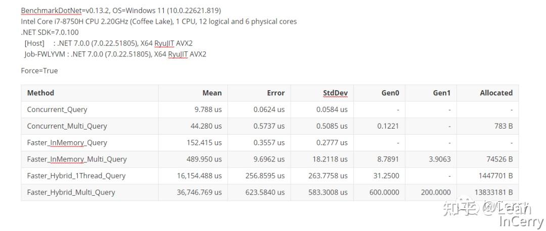This screenshot has height=231, width=546.
Task: Click the Allocated column header
Action: coord(495,93)
